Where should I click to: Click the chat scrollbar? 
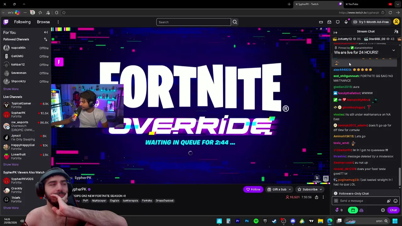[x=399, y=177]
